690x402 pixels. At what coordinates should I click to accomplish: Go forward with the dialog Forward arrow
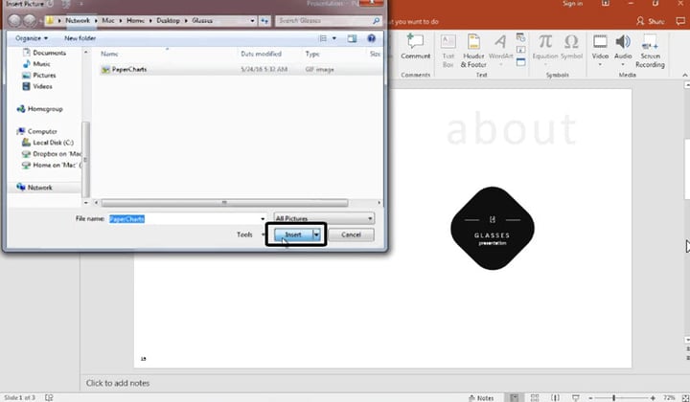30,20
